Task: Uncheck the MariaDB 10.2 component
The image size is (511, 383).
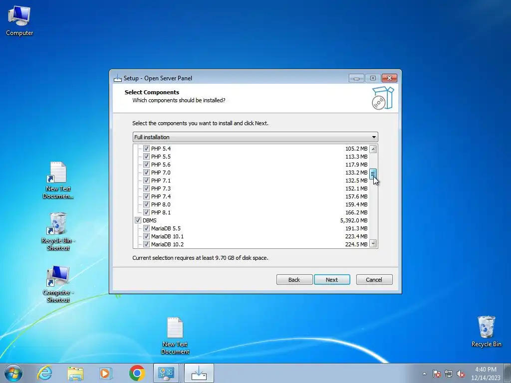Action: (146, 244)
